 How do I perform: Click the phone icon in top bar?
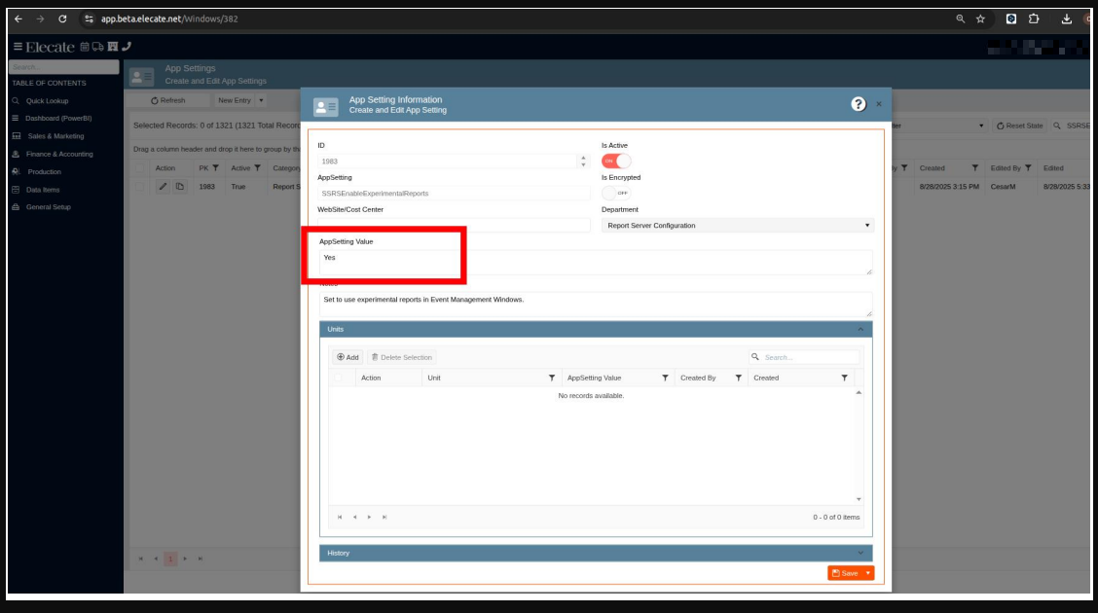click(x=127, y=46)
